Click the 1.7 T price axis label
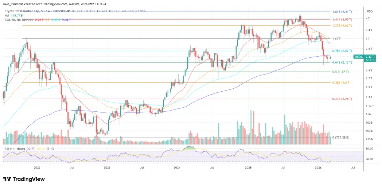The image size is (382, 187). (x=369, y=78)
